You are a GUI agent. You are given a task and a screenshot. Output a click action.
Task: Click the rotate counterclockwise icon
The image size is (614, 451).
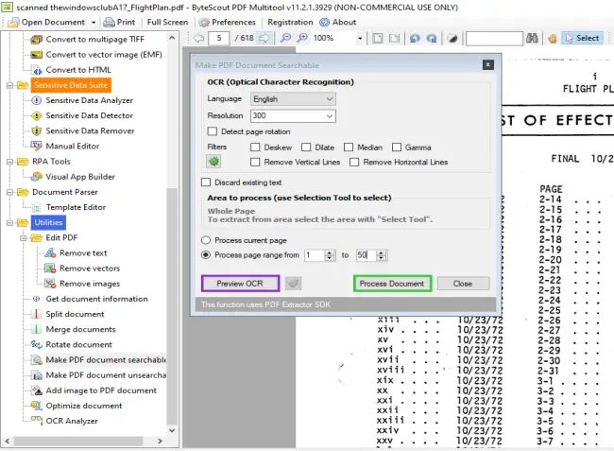click(x=415, y=38)
